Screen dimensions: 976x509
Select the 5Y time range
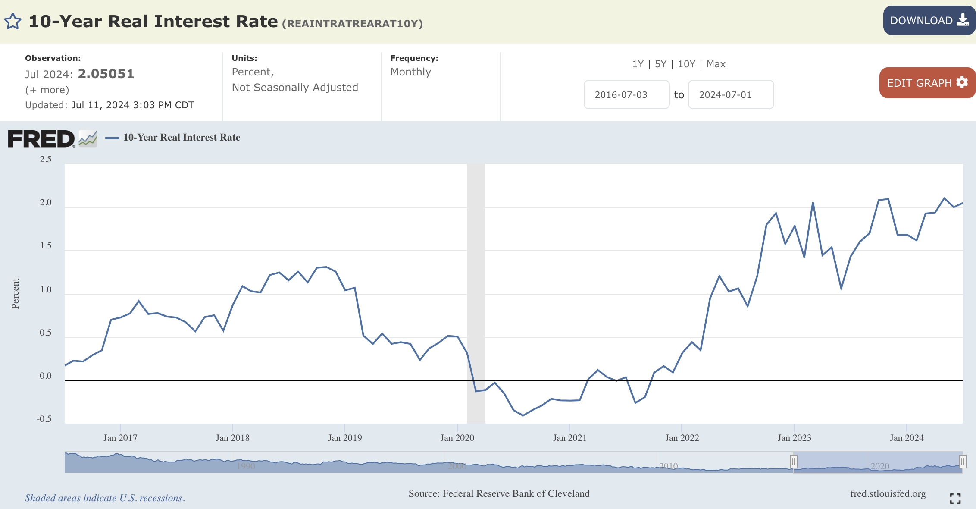click(x=660, y=64)
